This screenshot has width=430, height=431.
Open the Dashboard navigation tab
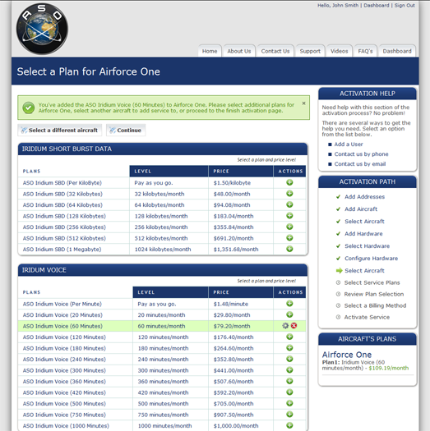click(x=397, y=51)
